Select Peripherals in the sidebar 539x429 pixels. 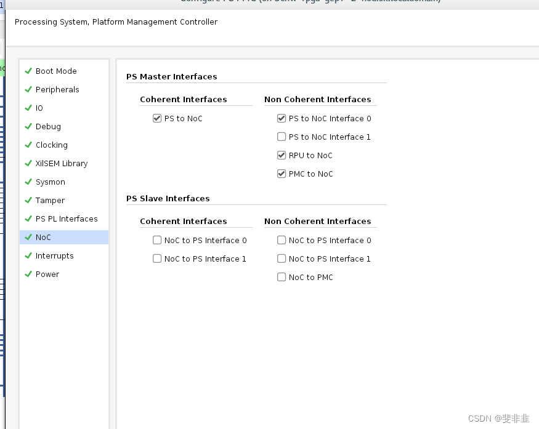pos(57,90)
